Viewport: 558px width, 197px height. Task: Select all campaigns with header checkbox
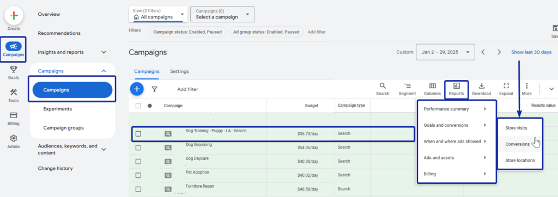[x=138, y=106]
